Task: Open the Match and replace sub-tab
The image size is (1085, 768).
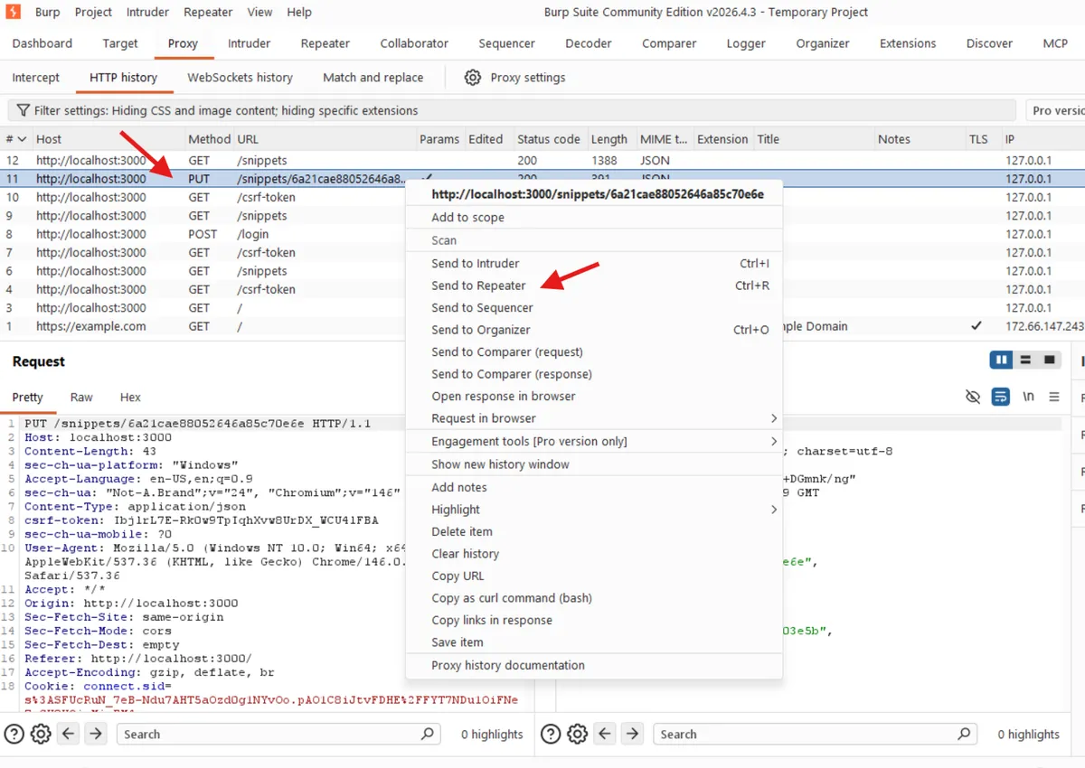Action: [373, 78]
